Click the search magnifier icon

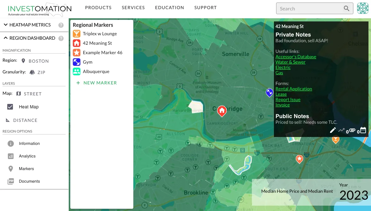[346, 9]
